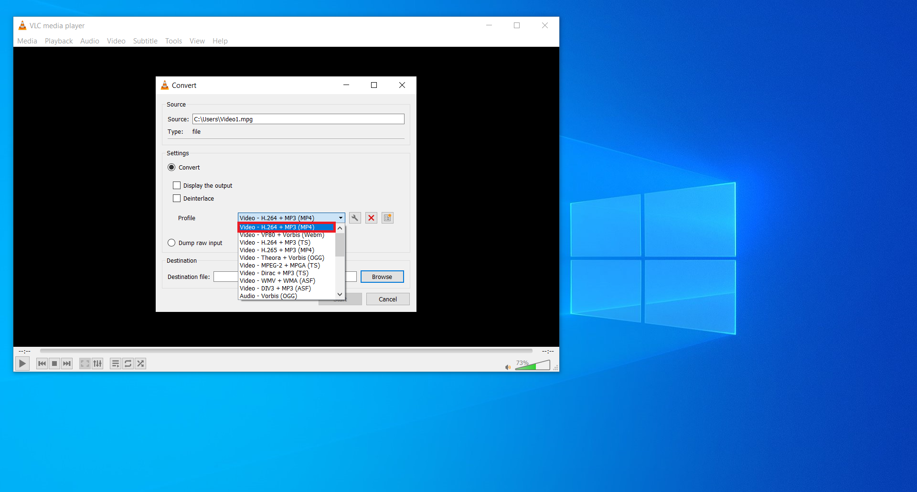Select Video - H.265 + MP3 (MP4) option
Image resolution: width=917 pixels, height=492 pixels.
click(x=277, y=250)
